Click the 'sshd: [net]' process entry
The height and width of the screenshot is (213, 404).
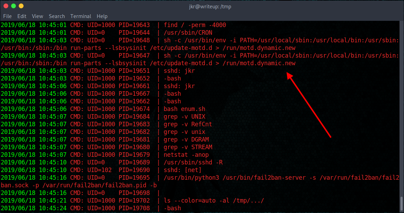[x=183, y=170]
